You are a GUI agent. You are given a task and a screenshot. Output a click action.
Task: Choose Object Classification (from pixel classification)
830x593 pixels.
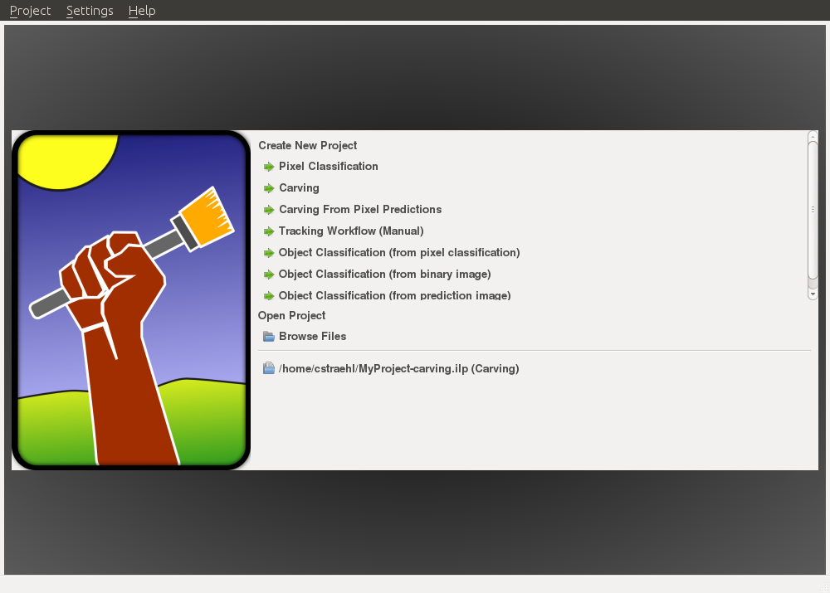tap(399, 253)
